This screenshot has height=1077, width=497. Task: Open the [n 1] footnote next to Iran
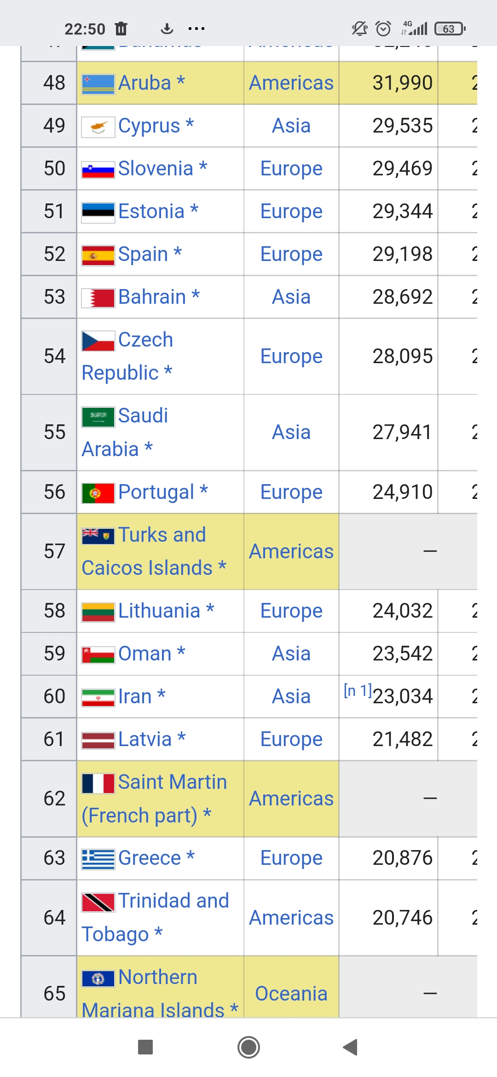[x=358, y=690]
